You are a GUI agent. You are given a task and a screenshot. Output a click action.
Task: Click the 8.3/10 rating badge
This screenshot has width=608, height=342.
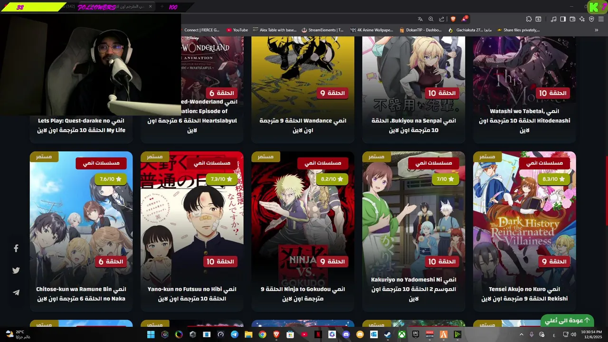coord(554,179)
